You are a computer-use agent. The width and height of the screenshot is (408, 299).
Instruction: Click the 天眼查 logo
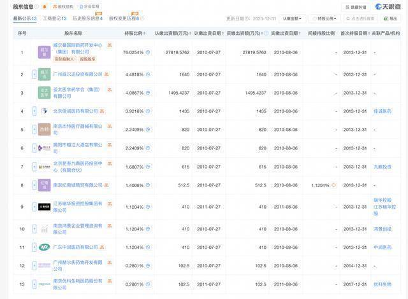click(x=387, y=7)
